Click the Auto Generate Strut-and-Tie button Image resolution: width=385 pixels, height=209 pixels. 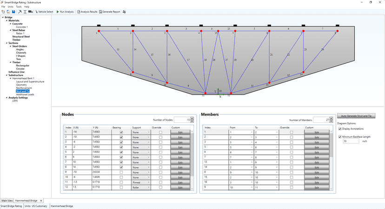point(356,115)
